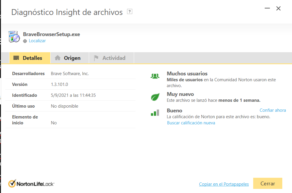Click the text menos de 1 semana
Screen dimensions: 292x193
coord(239,100)
